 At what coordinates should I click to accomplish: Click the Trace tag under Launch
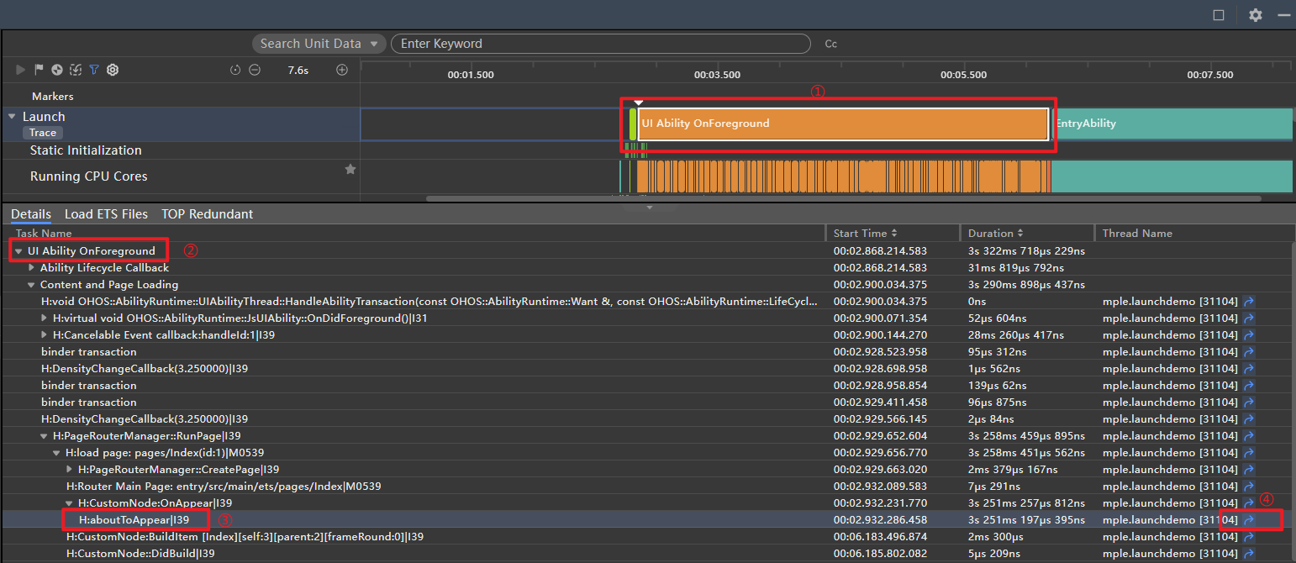click(x=43, y=133)
